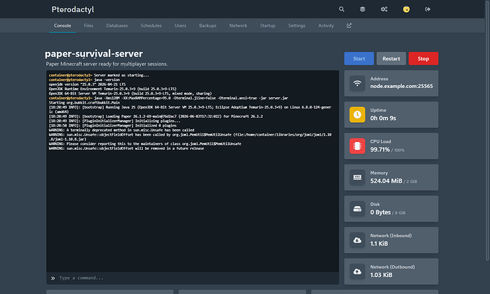Viewport: 490px width, 294px height.
Task: Click the Network Inbound cloud download icon
Action: coord(357,240)
